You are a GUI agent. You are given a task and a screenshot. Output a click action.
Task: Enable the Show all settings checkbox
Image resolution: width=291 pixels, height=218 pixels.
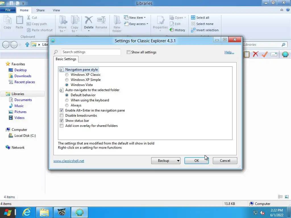(x=128, y=52)
